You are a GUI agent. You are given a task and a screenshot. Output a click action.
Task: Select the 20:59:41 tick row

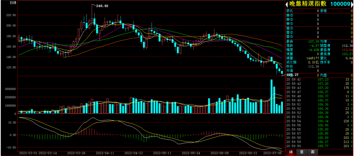click(x=320, y=79)
